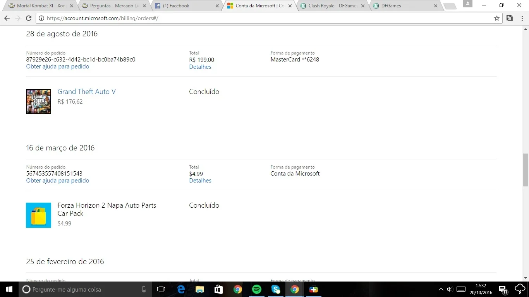This screenshot has height=297, width=529.
Task: Click the scrollbar up arrow
Action: click(x=526, y=29)
